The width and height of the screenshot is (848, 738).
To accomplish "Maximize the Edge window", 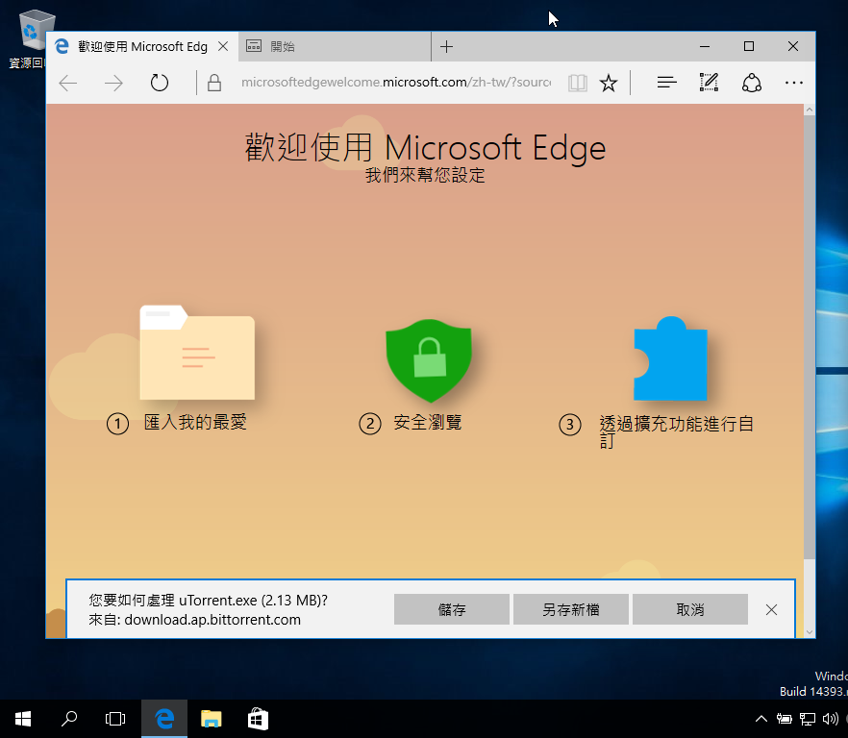I will (749, 46).
